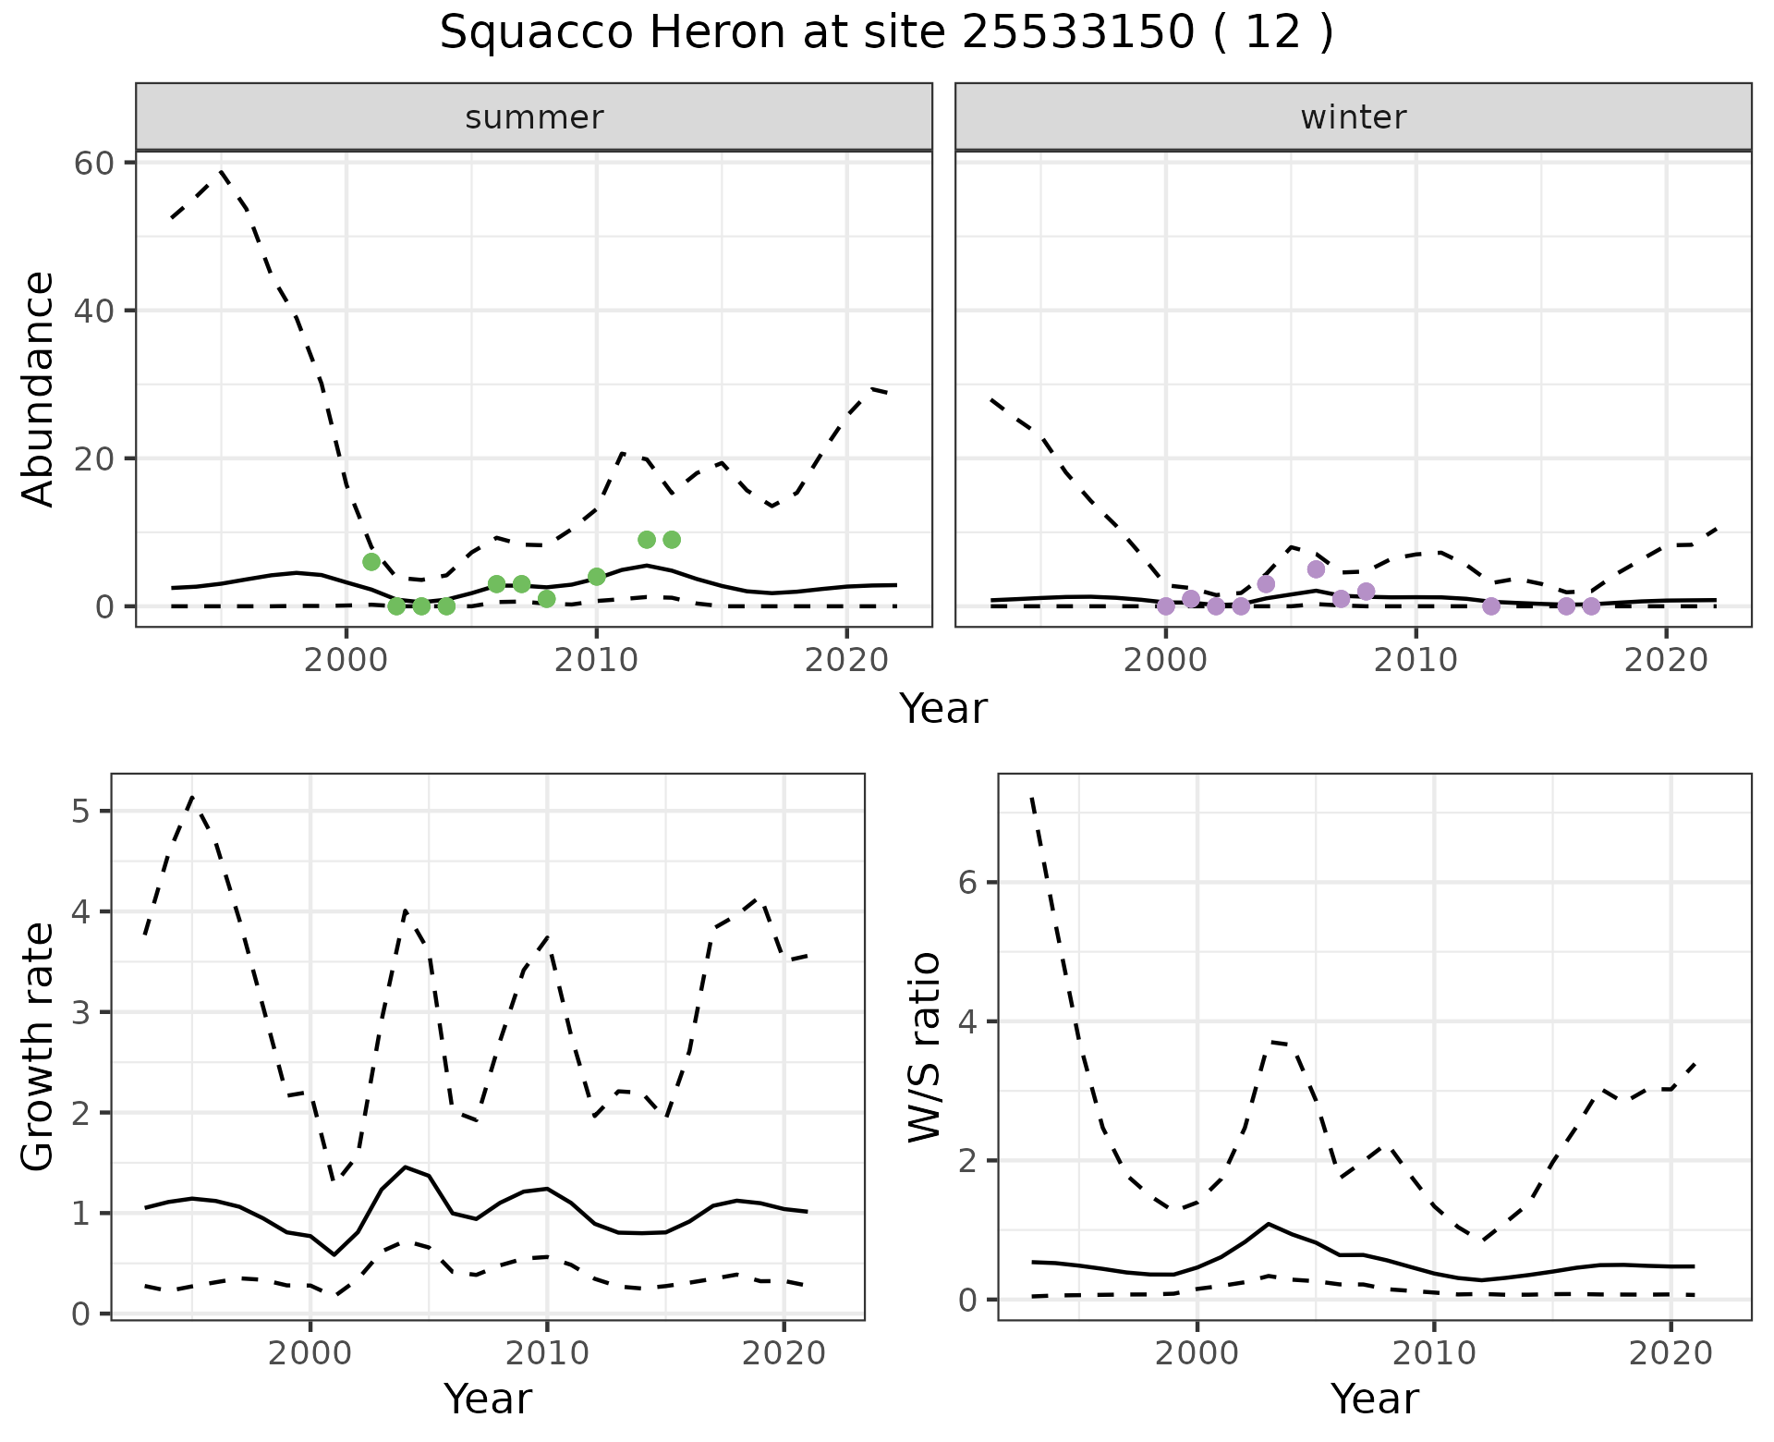The height and width of the screenshot is (1442, 1774).
Task: Click the Year label below W/S ratio plot
Action: point(1374,1399)
